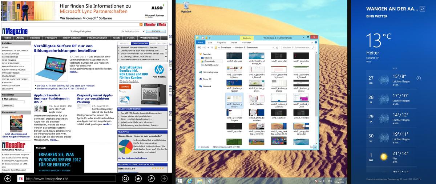
Task: Open favorites star in IE bar
Action: (138, 179)
